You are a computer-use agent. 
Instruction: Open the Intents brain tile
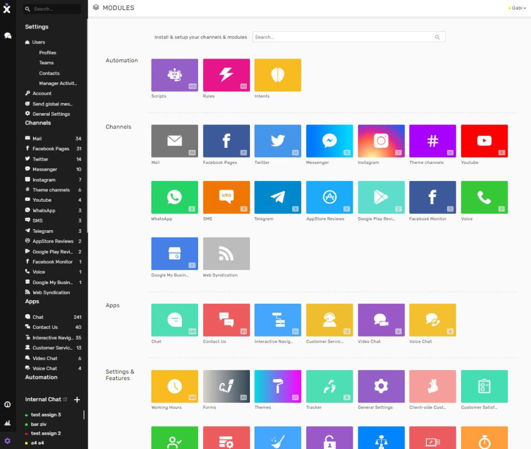click(278, 75)
